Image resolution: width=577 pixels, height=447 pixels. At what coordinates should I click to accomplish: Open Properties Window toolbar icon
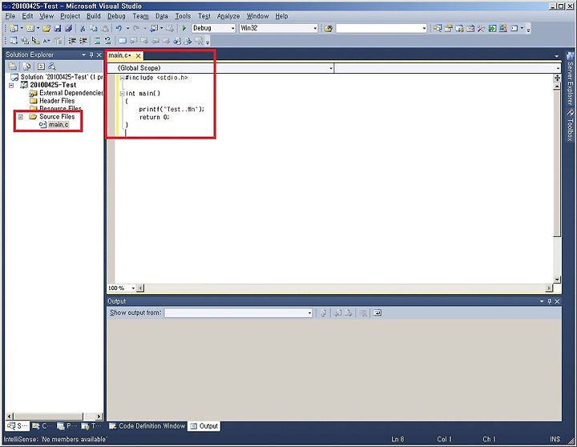click(448, 28)
